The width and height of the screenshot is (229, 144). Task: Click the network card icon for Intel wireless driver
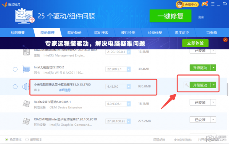coord(26,69)
